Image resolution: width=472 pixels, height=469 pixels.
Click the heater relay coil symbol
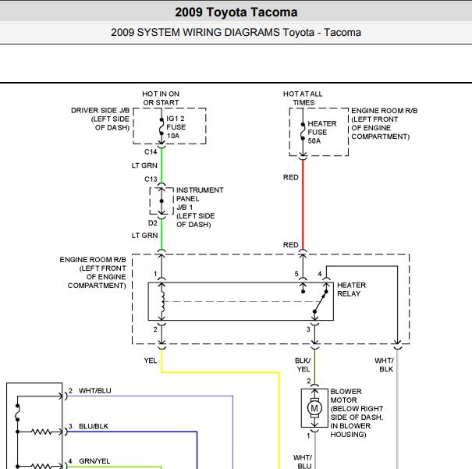coord(162,302)
